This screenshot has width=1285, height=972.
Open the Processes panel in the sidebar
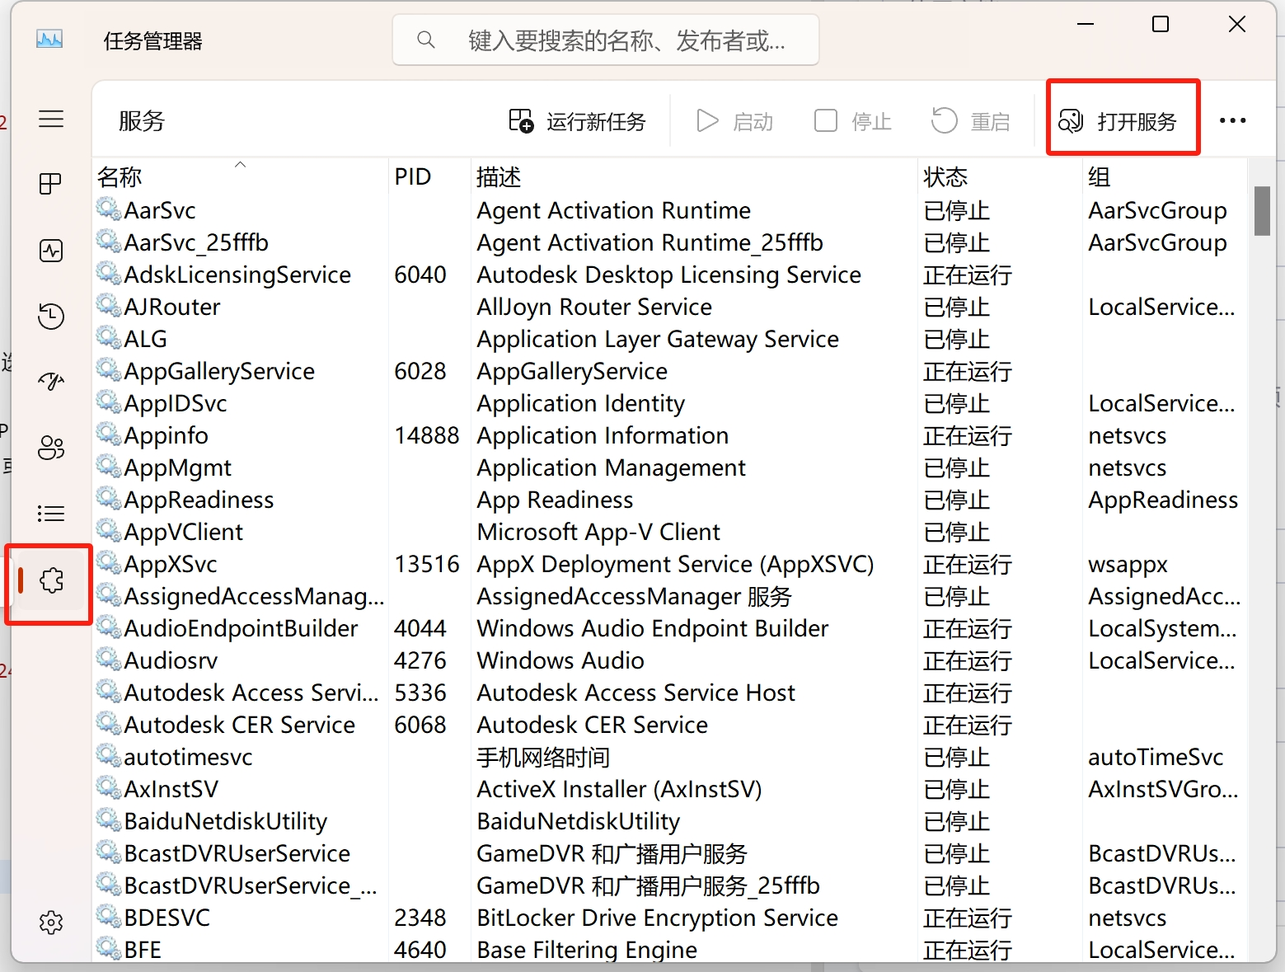tap(51, 184)
